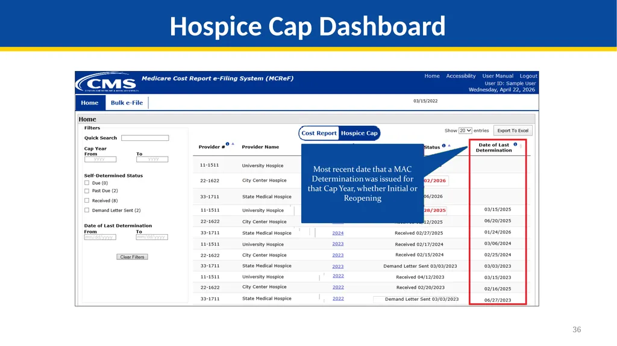Open Home link in top header
The width and height of the screenshot is (617, 346).
431,76
